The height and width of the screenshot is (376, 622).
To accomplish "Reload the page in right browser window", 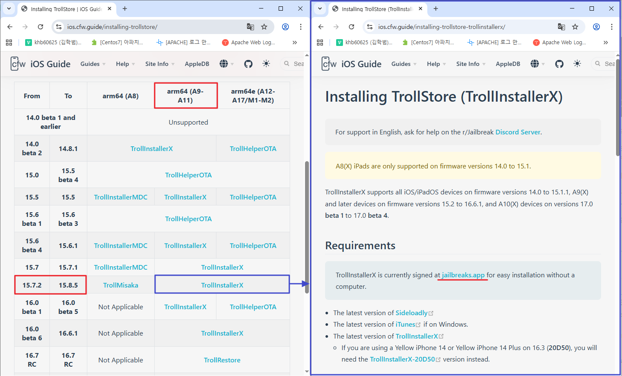I will pos(351,27).
